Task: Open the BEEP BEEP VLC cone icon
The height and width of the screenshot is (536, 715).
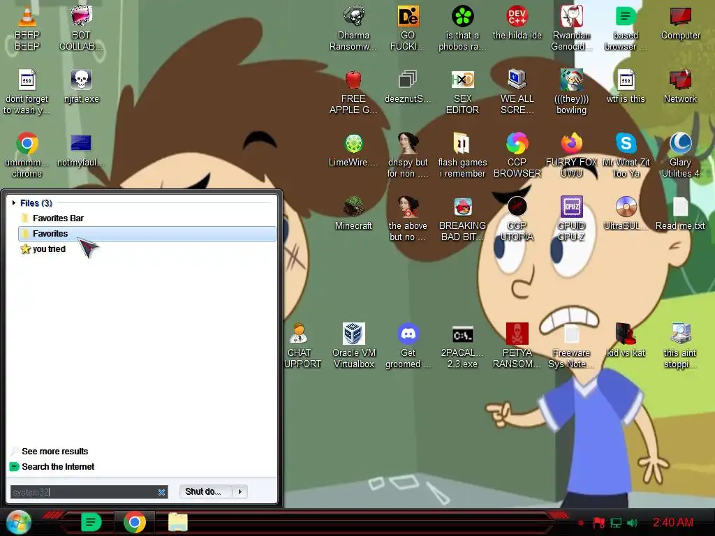Action: [27, 17]
